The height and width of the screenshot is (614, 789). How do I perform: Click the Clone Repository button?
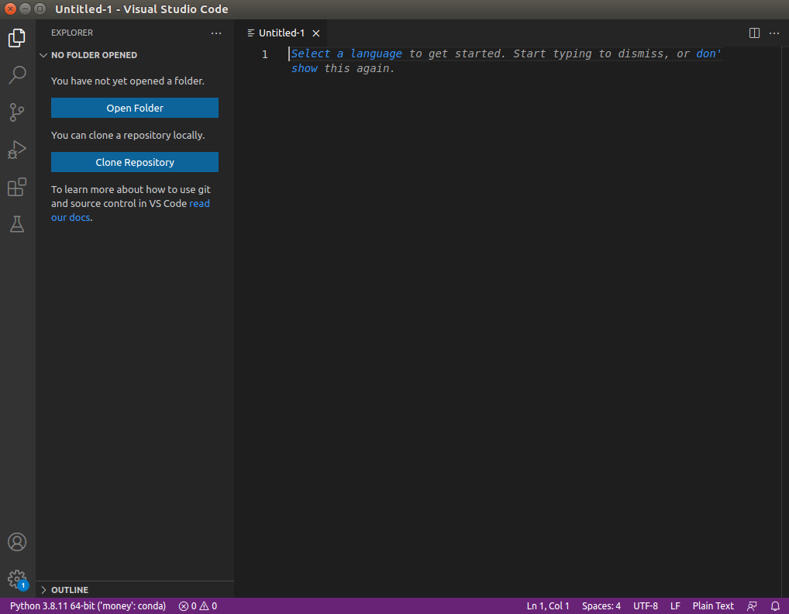pyautogui.click(x=134, y=162)
